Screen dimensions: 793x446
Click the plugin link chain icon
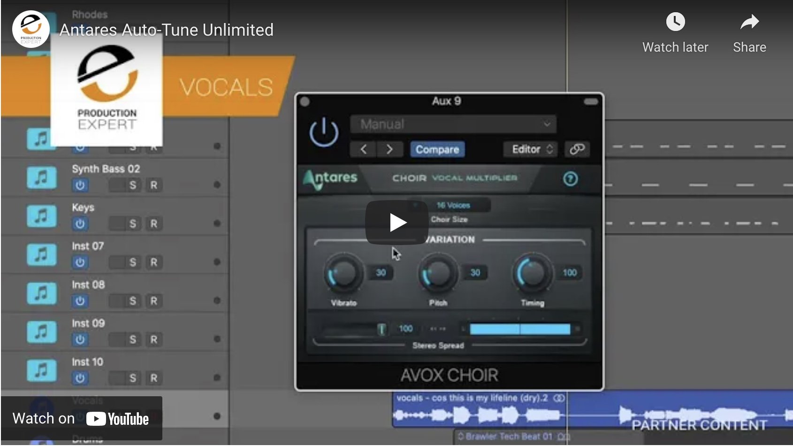tap(577, 149)
